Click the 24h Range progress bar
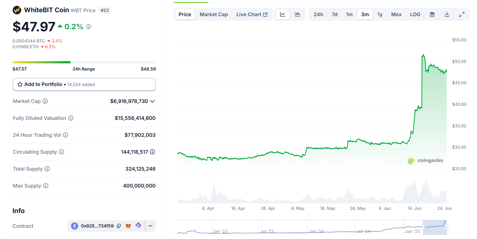 tap(84, 62)
